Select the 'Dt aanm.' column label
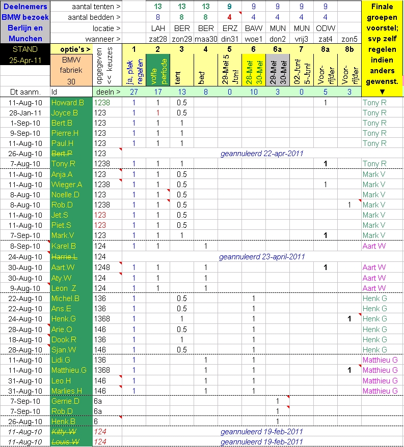 25,92
